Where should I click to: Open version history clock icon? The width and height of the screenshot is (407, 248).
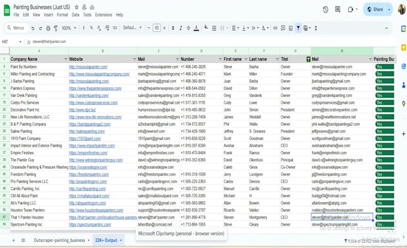tap(326, 10)
